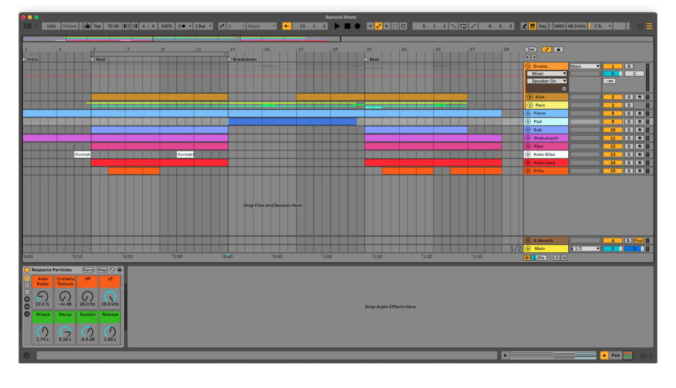Click the Alien Radio macro knob

pos(43,297)
